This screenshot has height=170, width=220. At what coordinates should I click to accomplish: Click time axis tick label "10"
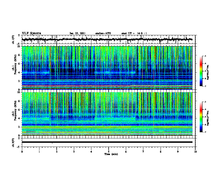click(195, 152)
